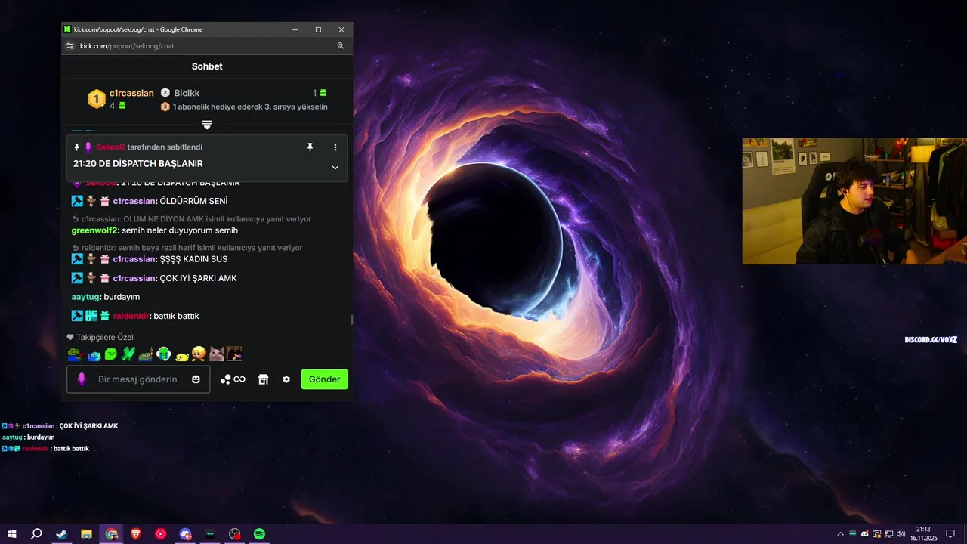
Task: Unpin message using the pin icon
Action: tap(310, 147)
